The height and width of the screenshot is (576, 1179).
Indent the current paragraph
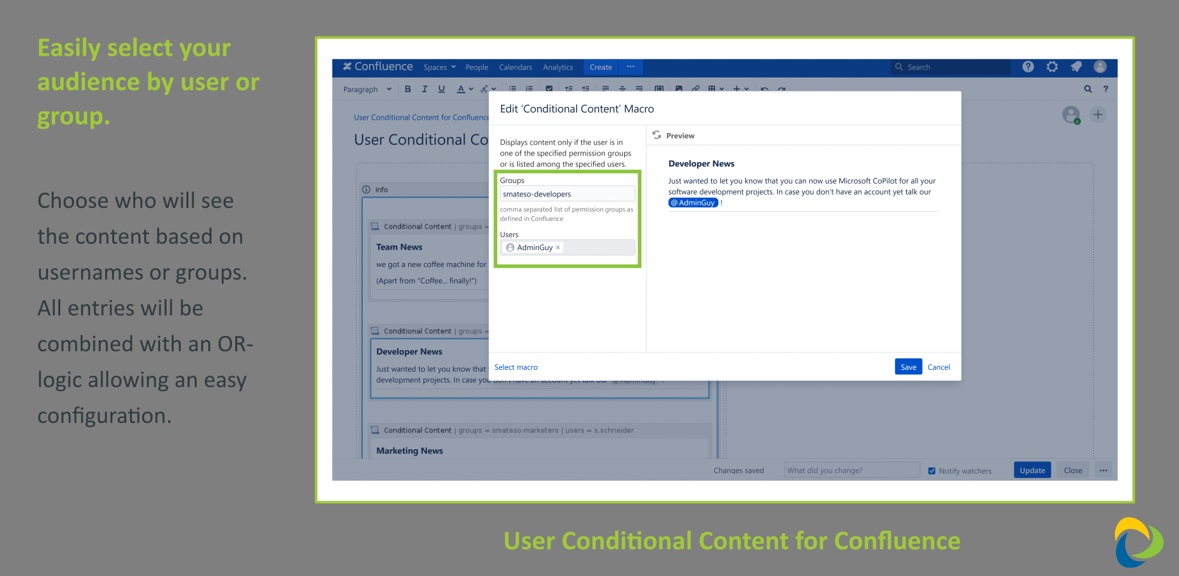(585, 89)
